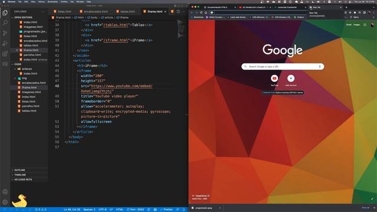Click the Add shortcut tile

coord(291,80)
